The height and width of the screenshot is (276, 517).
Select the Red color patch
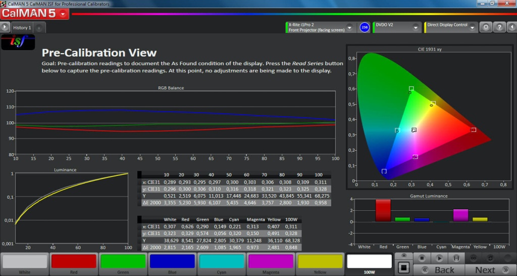pyautogui.click(x=74, y=264)
